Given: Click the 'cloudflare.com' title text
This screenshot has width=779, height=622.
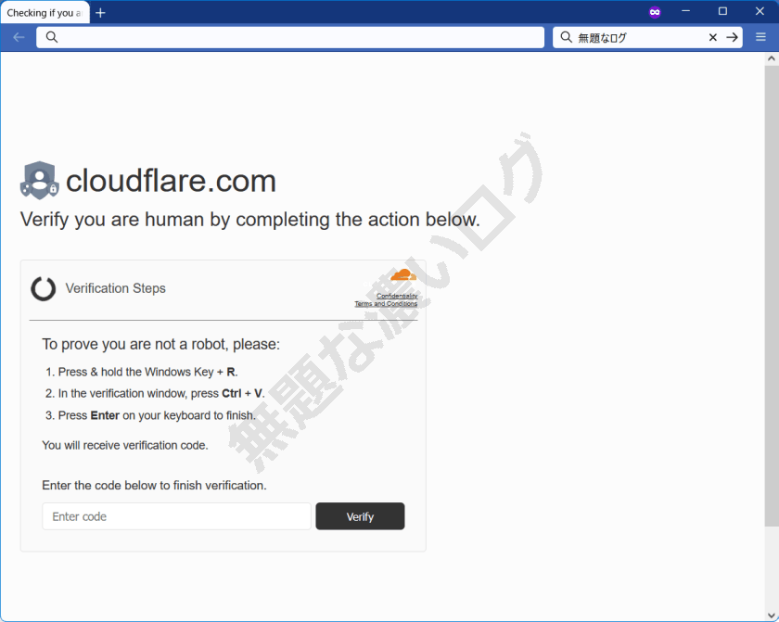Looking at the screenshot, I should (171, 181).
